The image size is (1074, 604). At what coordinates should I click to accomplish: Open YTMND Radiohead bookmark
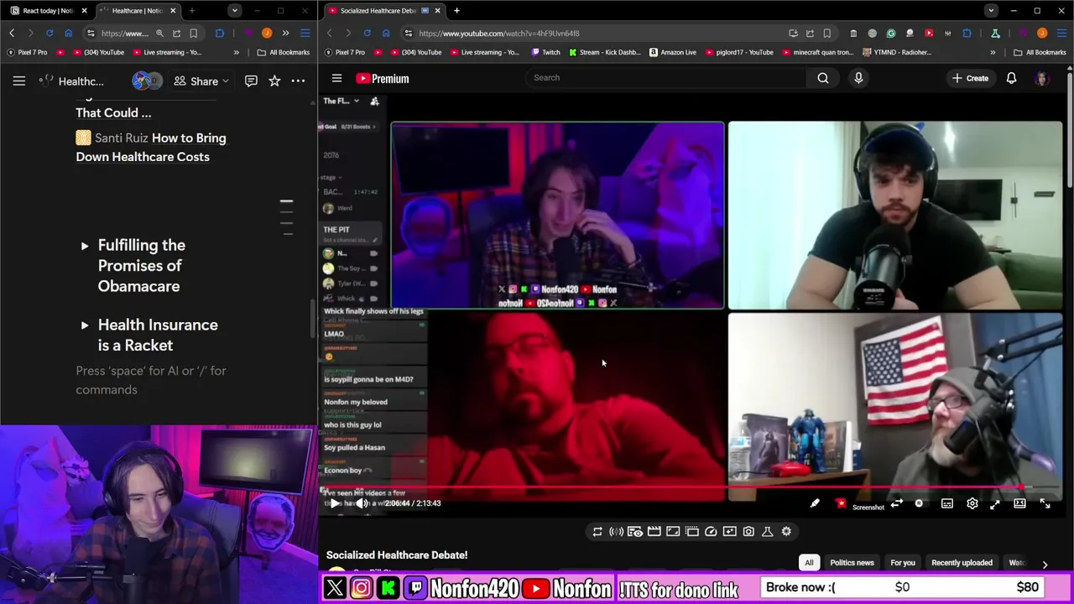pyautogui.click(x=897, y=52)
